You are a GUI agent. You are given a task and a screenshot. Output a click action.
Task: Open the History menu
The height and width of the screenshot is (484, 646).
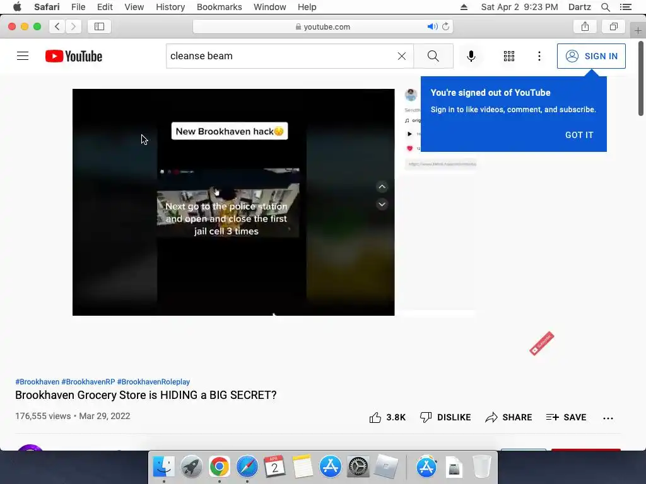click(170, 7)
